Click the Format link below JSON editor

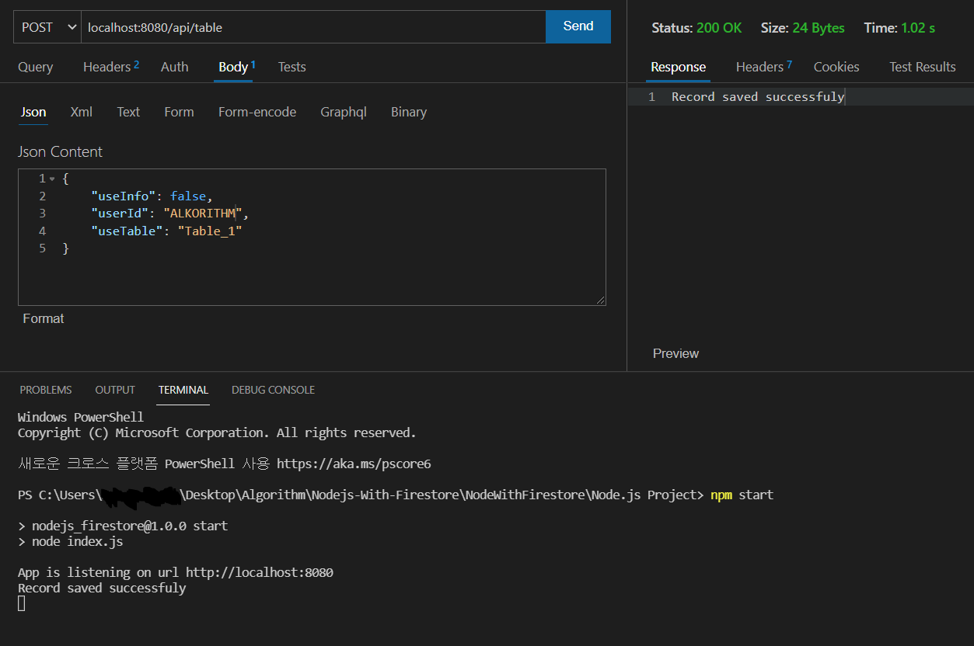point(43,318)
